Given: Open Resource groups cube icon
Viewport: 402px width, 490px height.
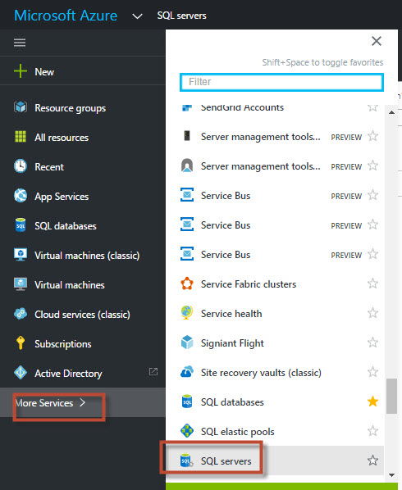Looking at the screenshot, I should coord(21,107).
